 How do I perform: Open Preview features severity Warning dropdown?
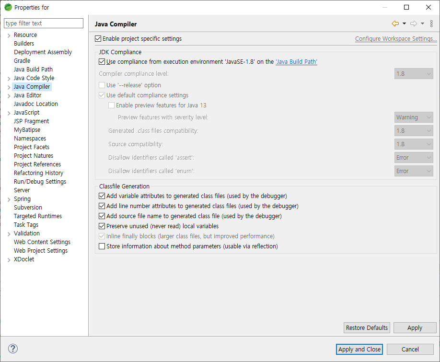414,117
